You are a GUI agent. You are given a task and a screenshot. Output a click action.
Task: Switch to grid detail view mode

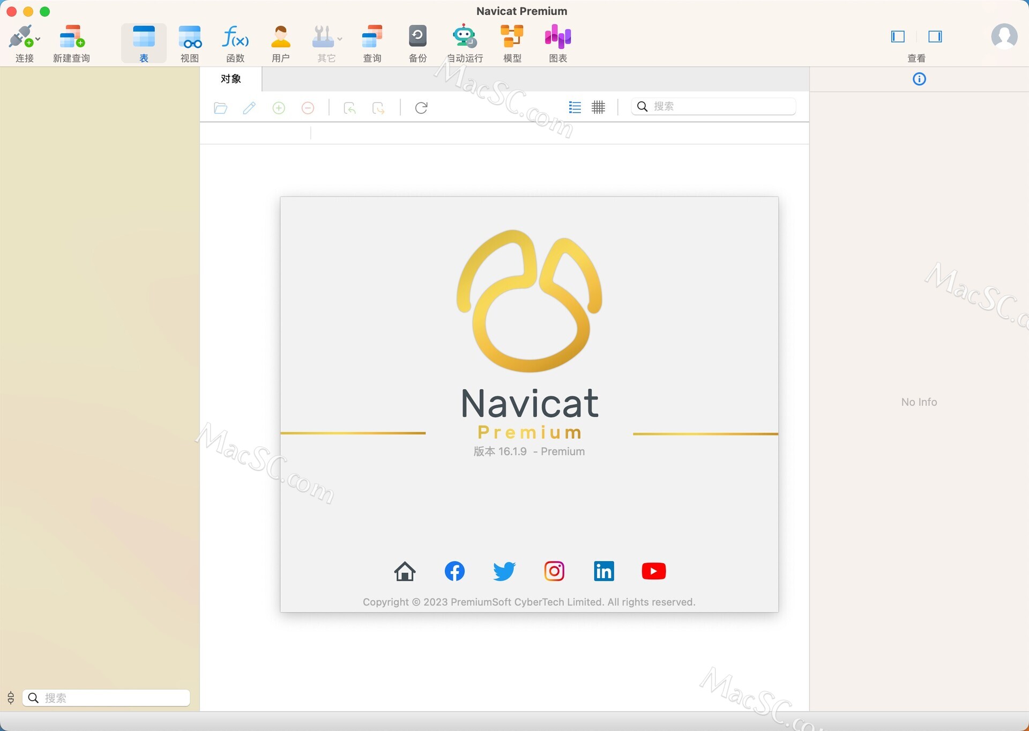coord(598,107)
